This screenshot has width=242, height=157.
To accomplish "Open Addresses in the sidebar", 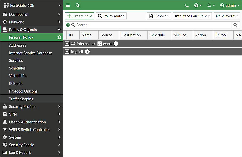I will 18,45.
